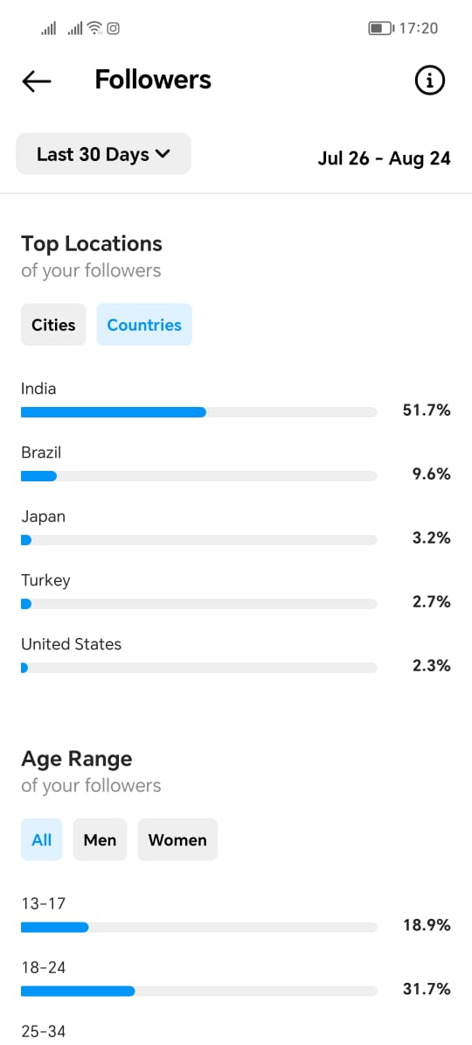The image size is (472, 1045).
Task: Switch to the Cities tab
Action: [53, 325]
